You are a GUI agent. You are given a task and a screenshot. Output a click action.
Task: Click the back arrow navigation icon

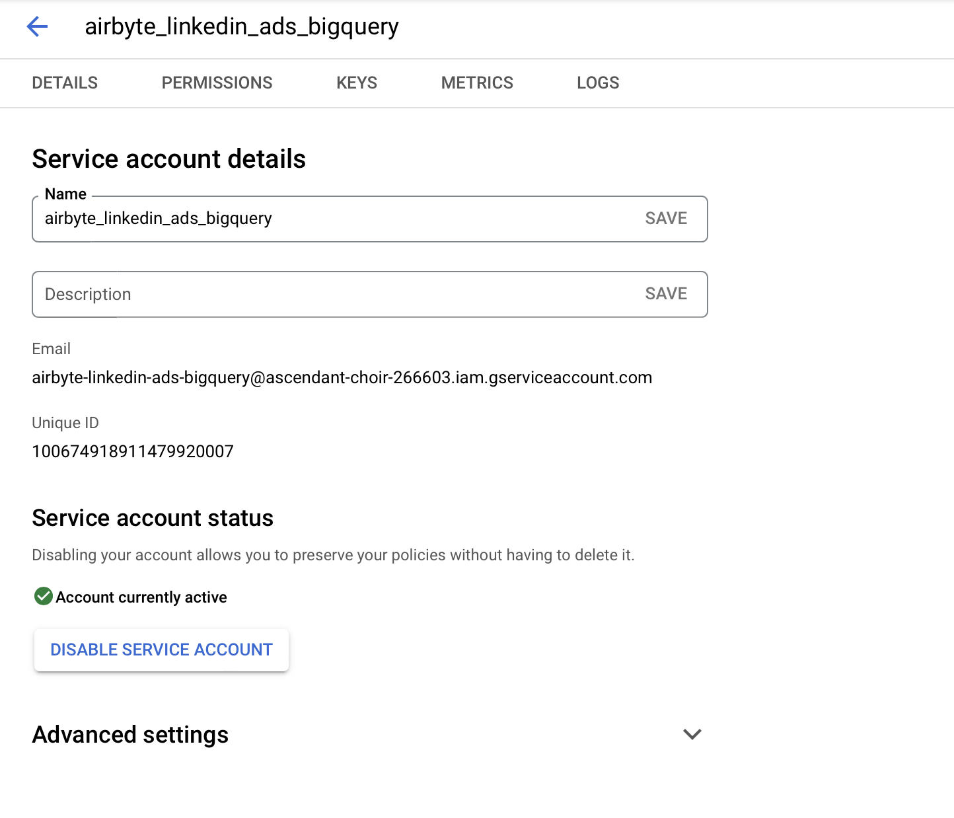pyautogui.click(x=38, y=26)
